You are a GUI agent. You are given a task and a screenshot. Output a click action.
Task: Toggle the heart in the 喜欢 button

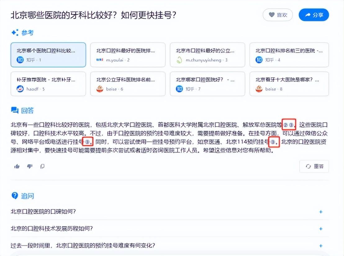coord(272,15)
